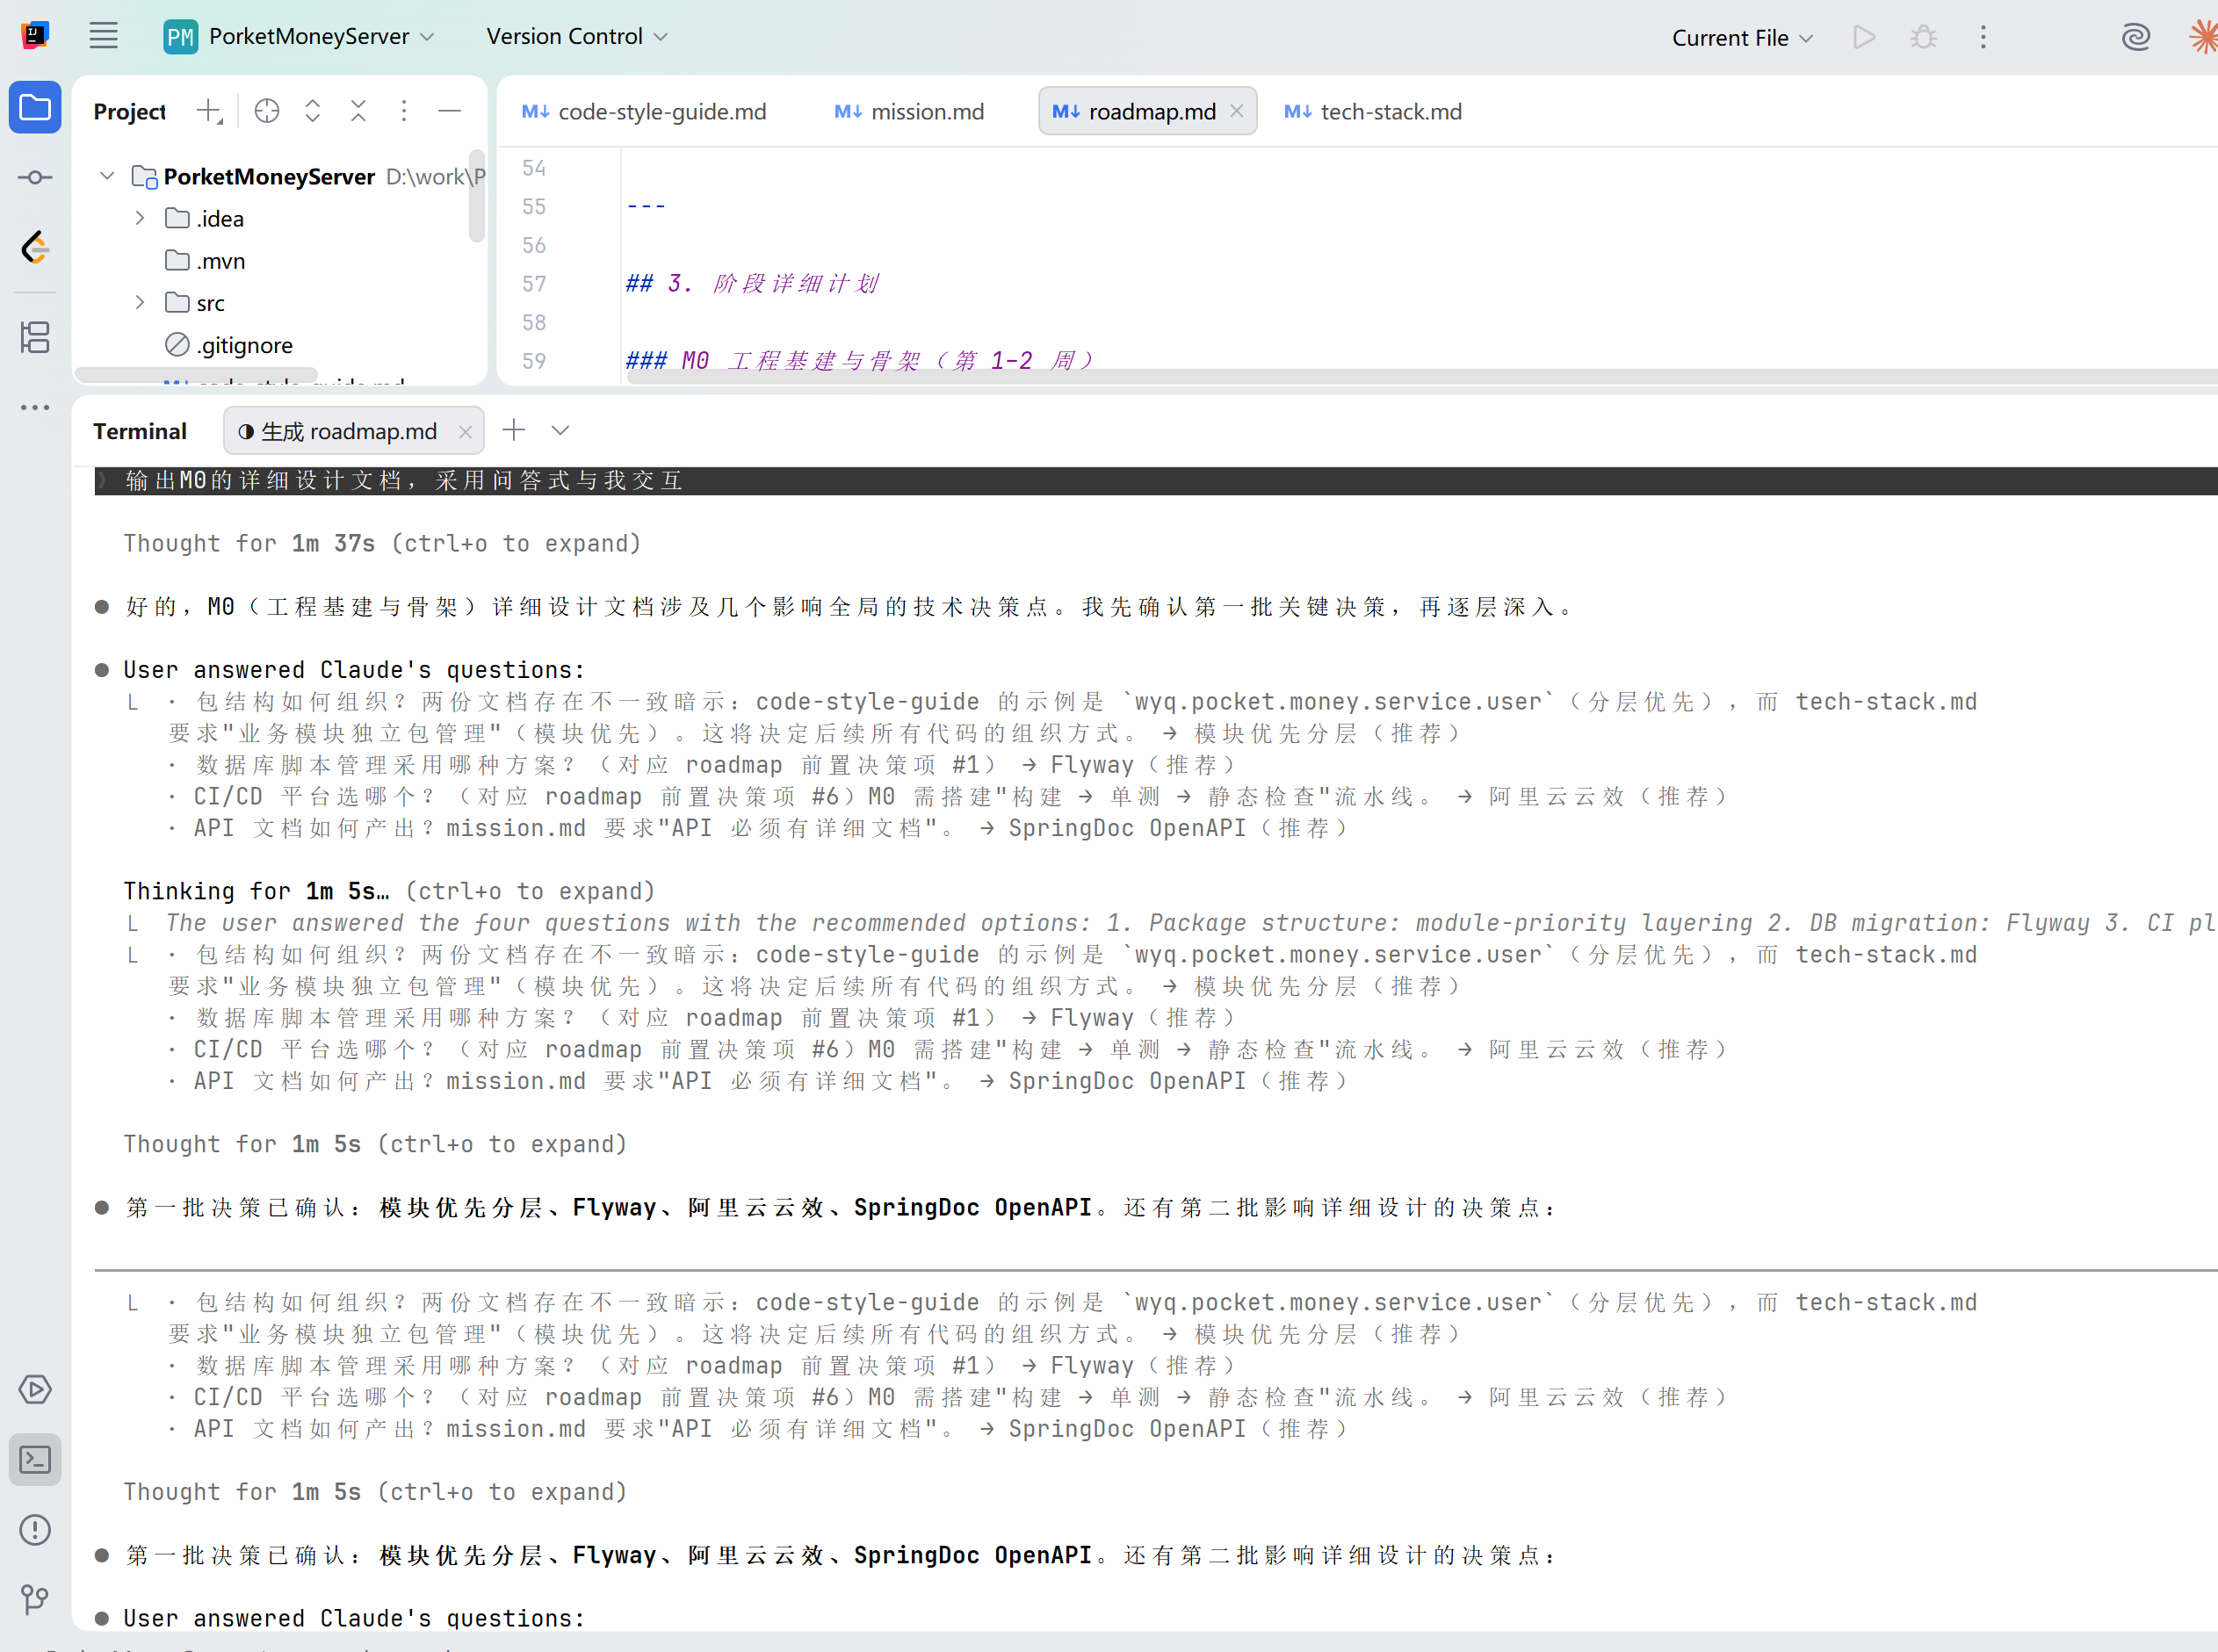Open the LeetCode plugin tool window
The height and width of the screenshot is (1652, 2218).
[x=35, y=247]
